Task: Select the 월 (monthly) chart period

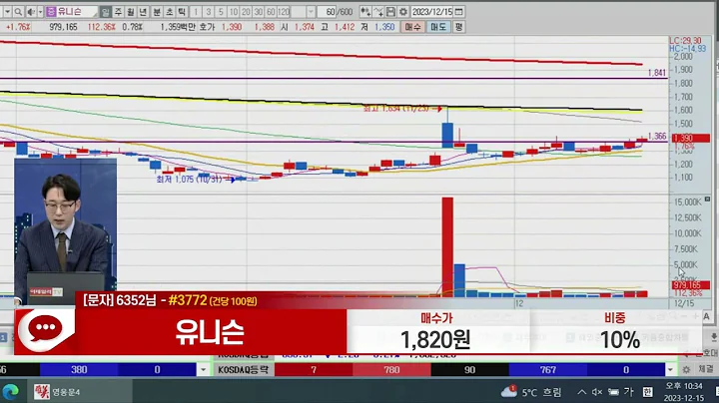Action: tap(131, 11)
